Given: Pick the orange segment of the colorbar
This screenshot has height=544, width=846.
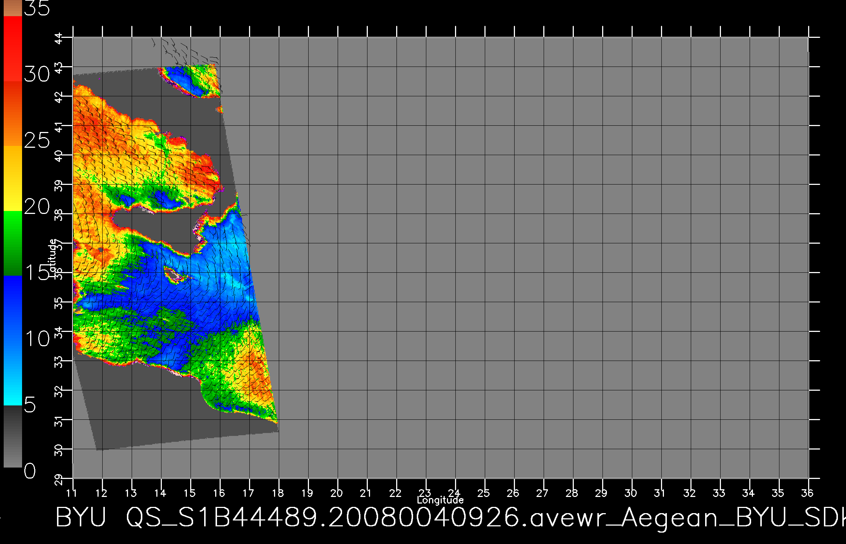Looking at the screenshot, I should [x=13, y=114].
